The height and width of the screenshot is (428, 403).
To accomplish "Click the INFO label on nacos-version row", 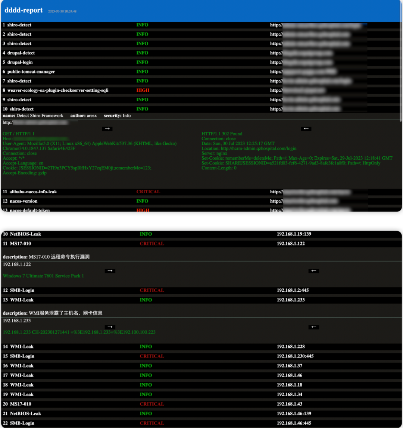I will 142,201.
